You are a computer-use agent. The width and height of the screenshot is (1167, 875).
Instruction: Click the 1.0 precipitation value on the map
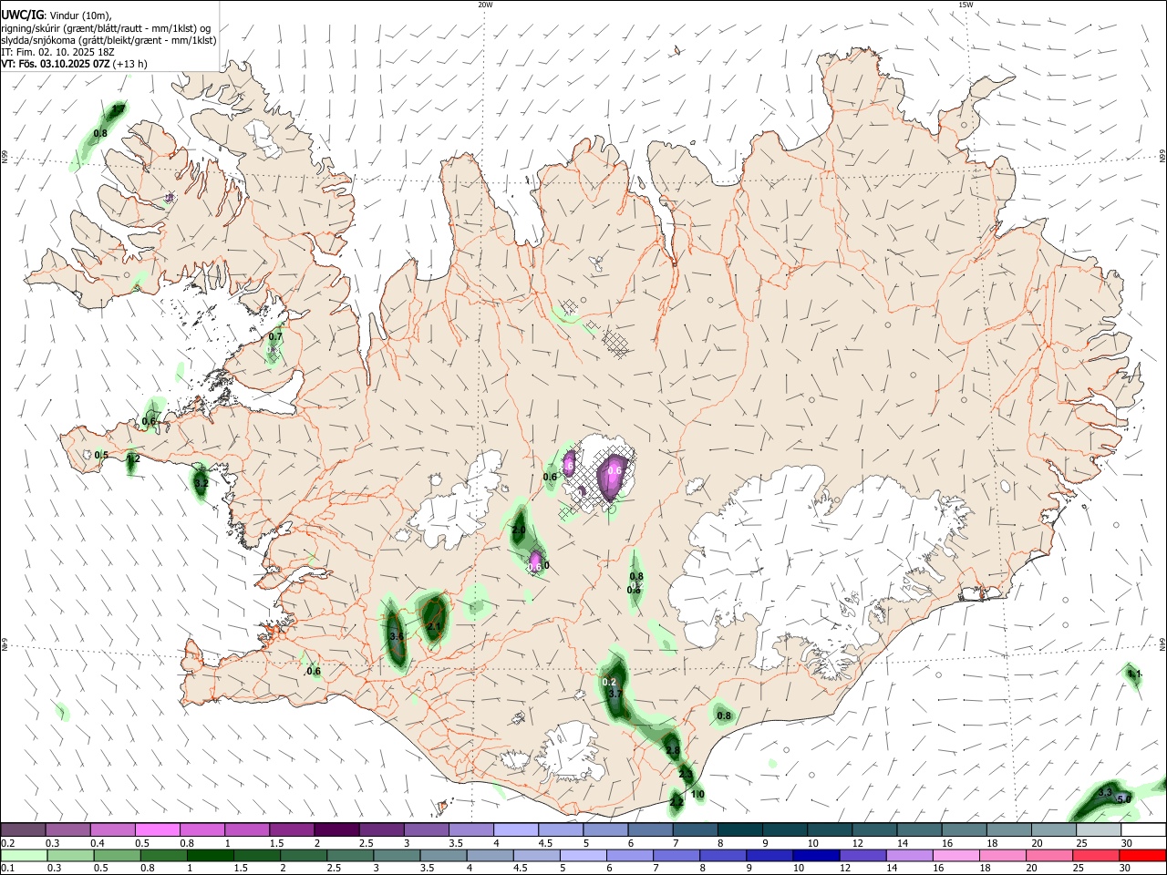pos(697,795)
